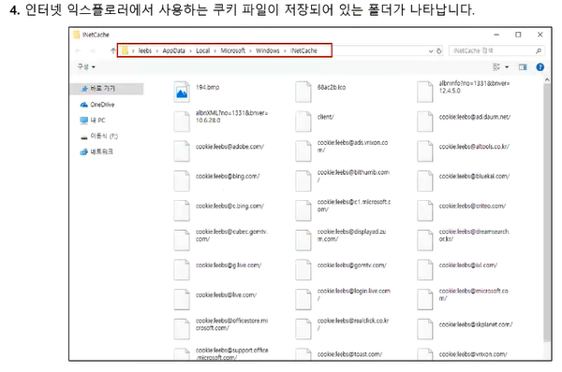Image resolution: width=562 pixels, height=372 pixels.
Task: Click Microsoft in the address breadcrumb
Action: [x=232, y=50]
